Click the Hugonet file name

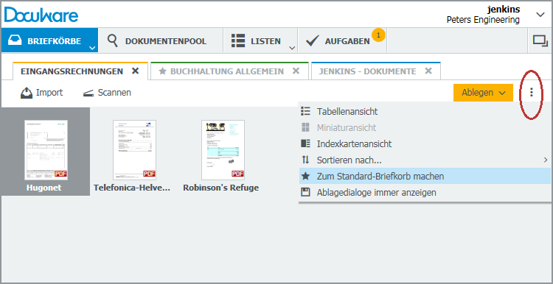click(x=44, y=188)
